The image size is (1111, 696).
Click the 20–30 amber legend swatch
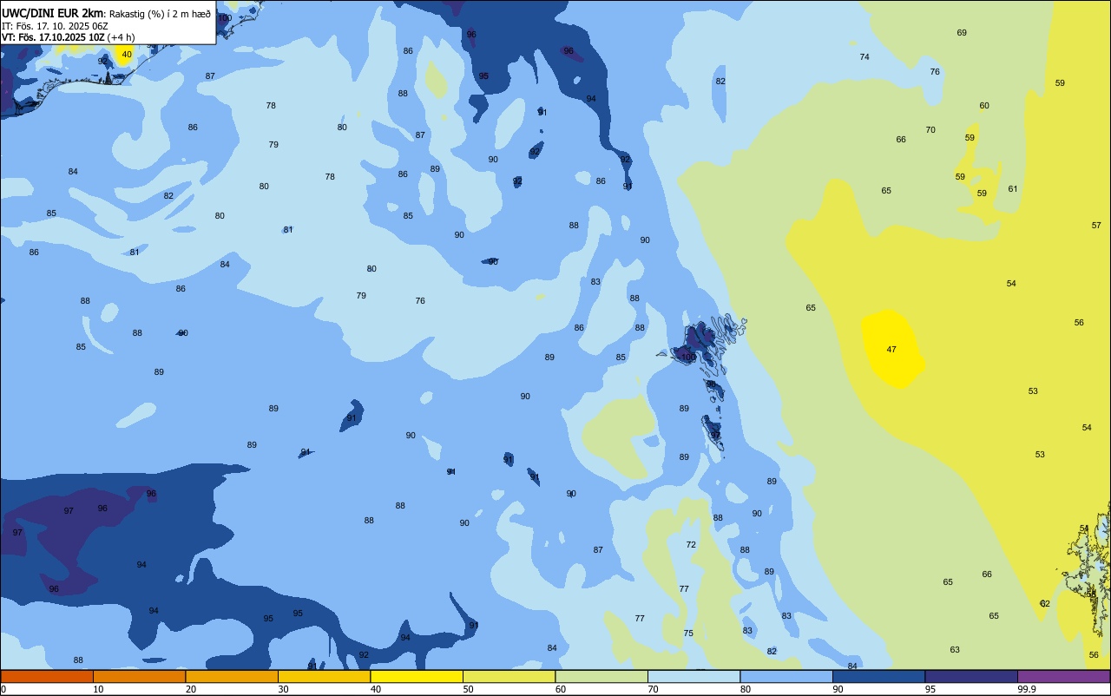232,676
